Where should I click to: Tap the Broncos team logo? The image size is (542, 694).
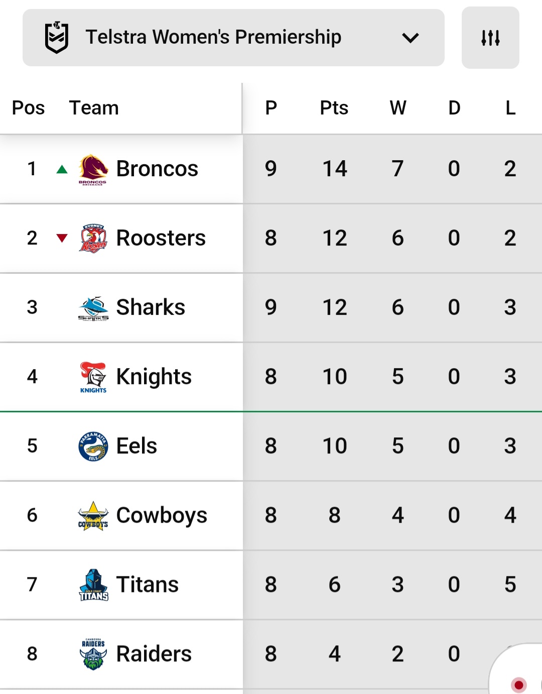point(93,170)
